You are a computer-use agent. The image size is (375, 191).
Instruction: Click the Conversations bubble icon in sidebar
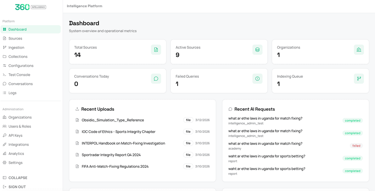(4, 84)
